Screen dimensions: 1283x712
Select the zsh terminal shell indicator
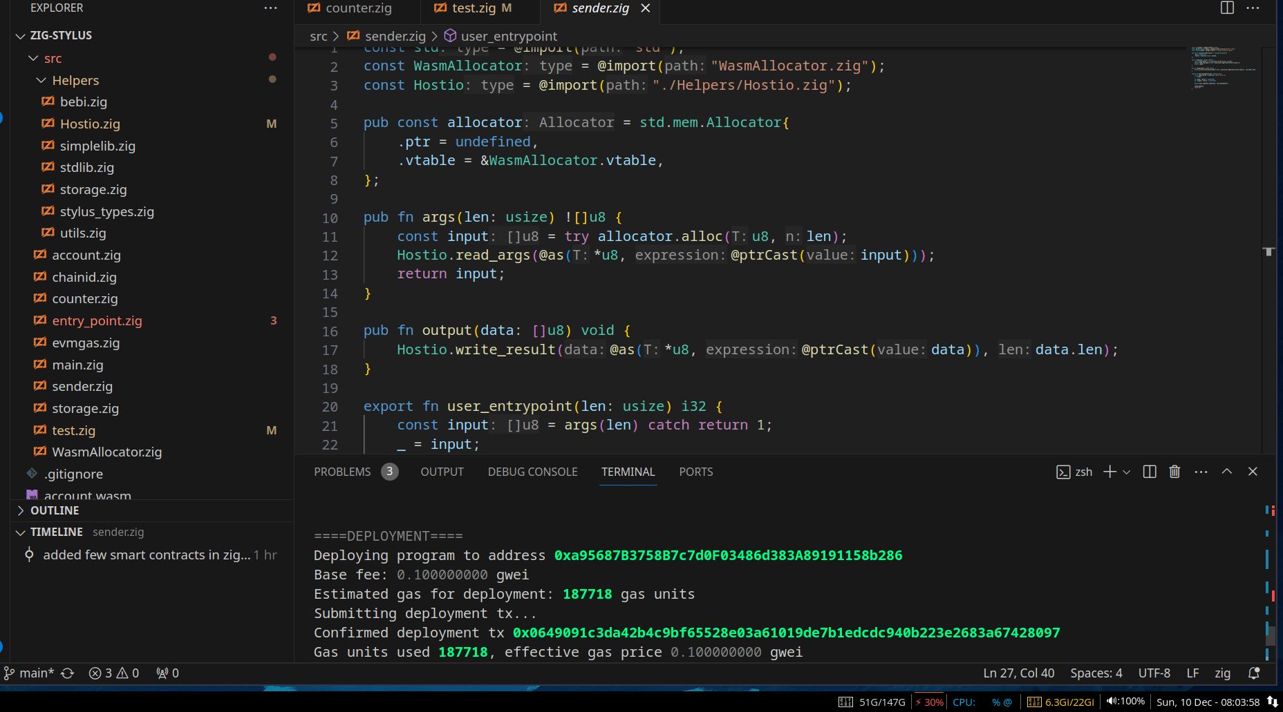pyautogui.click(x=1074, y=472)
